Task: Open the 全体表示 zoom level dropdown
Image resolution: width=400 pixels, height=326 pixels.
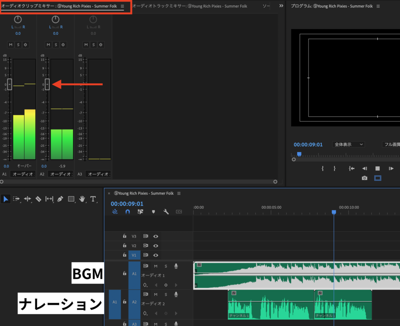Action: (348, 144)
